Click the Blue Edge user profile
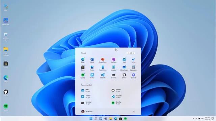Screen dimensions: 216x121 point(87,111)
